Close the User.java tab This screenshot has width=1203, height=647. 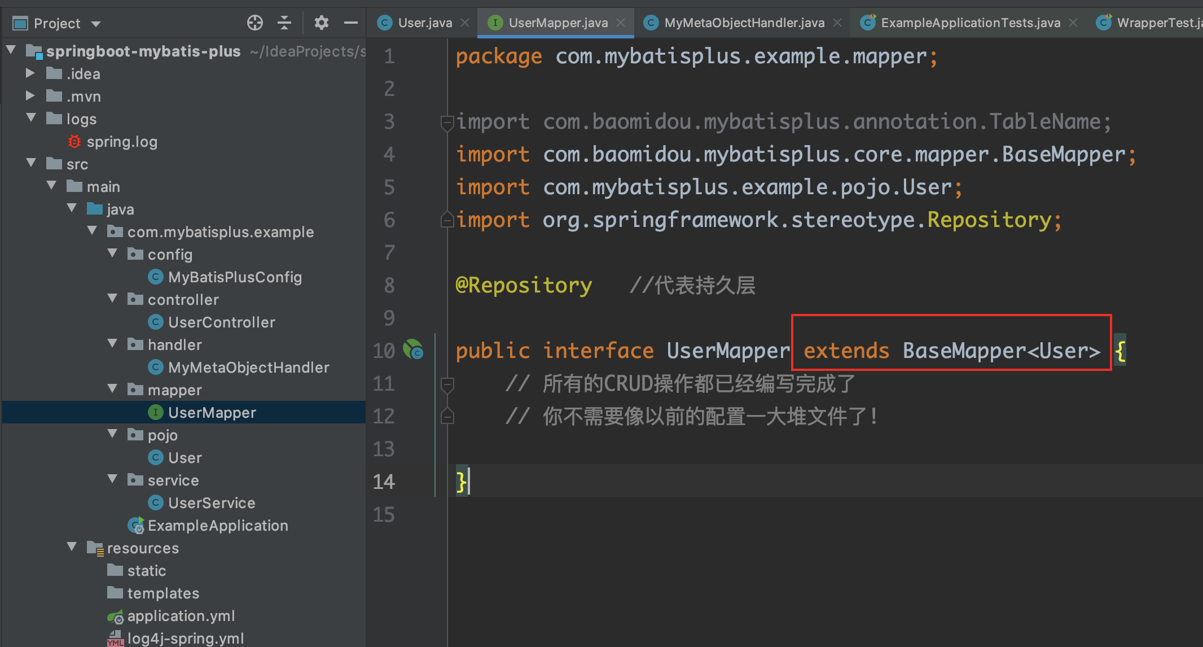coord(465,23)
